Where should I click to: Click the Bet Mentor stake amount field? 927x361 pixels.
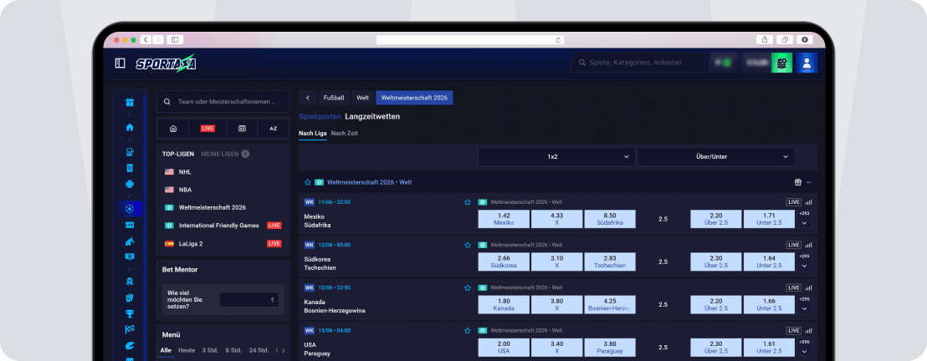(x=248, y=299)
